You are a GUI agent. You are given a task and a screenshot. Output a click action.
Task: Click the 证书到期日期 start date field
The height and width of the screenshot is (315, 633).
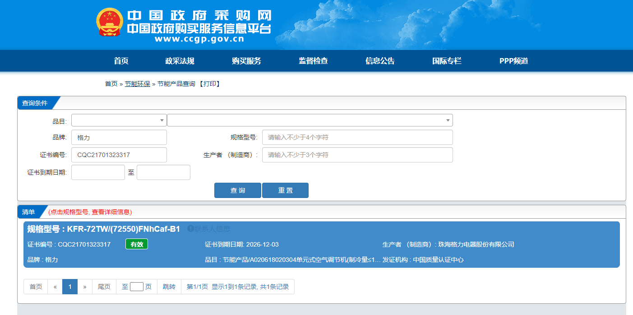pyautogui.click(x=98, y=172)
